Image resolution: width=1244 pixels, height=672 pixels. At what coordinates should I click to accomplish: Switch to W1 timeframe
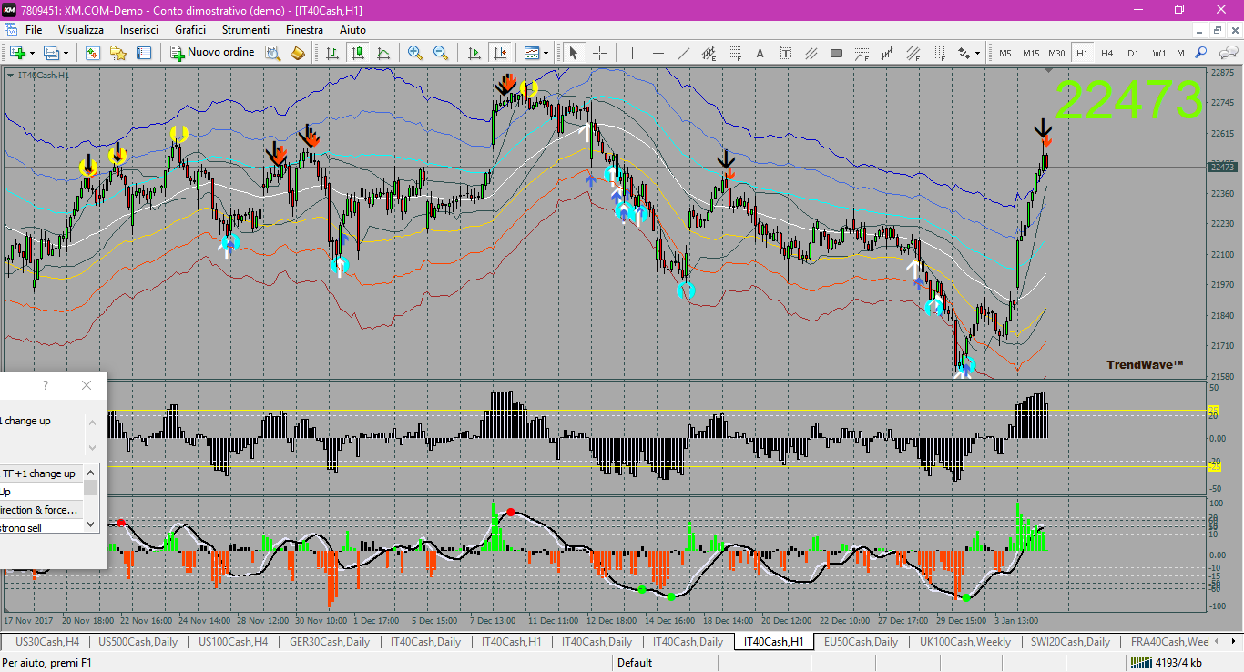(1158, 53)
